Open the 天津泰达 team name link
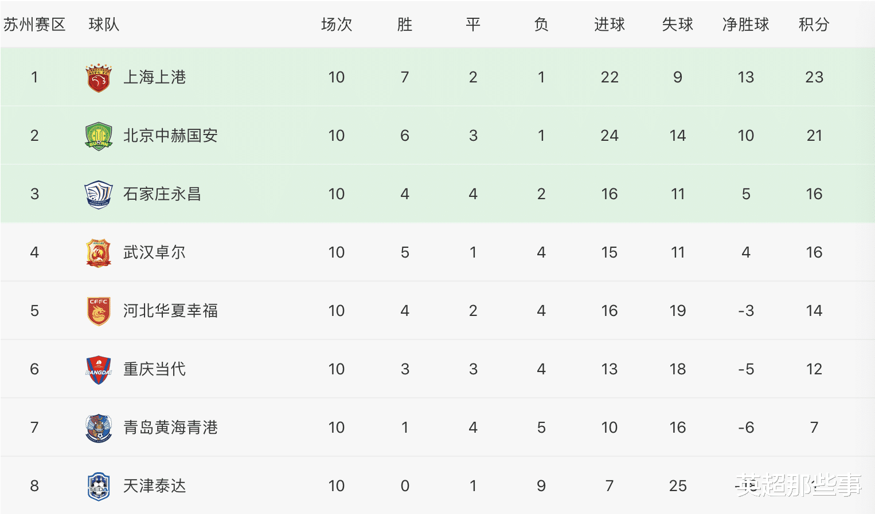The width and height of the screenshot is (875, 514). 155,486
